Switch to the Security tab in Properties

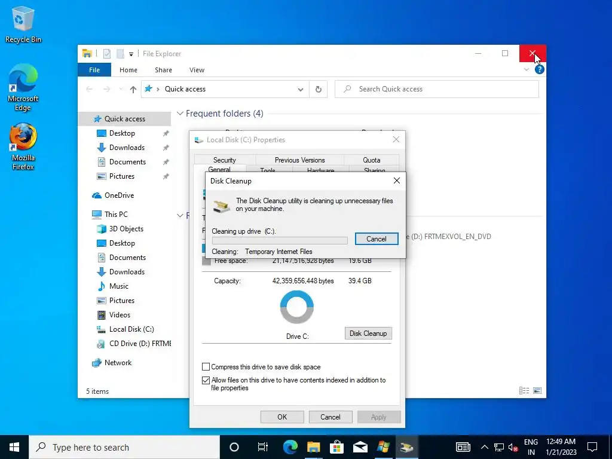pos(225,160)
